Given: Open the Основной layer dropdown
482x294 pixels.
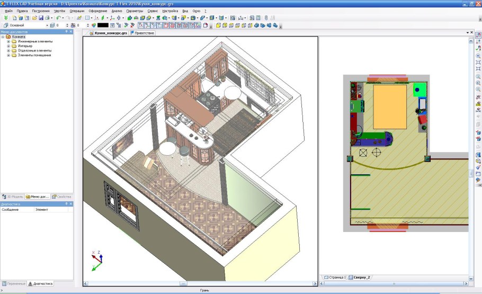Looking at the screenshot, I should 47,25.
